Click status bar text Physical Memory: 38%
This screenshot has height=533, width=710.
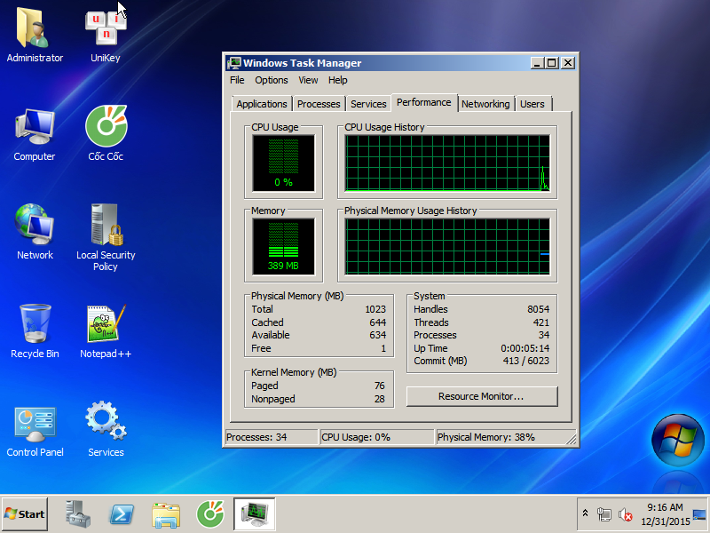pyautogui.click(x=485, y=437)
